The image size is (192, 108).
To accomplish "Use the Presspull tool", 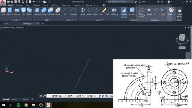I will [37, 11].
